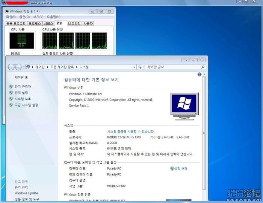263x203 pixels.
Task: Click the Intel(R) Core(TM) i5 CPU text
Action: [124, 137]
